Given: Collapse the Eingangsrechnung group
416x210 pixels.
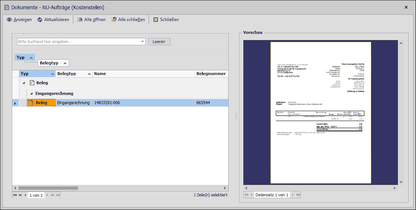Looking at the screenshot, I should coord(31,93).
